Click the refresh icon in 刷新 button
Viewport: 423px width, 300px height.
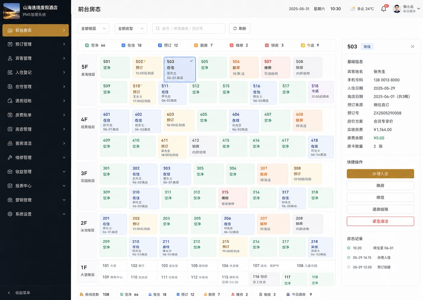click(235, 29)
